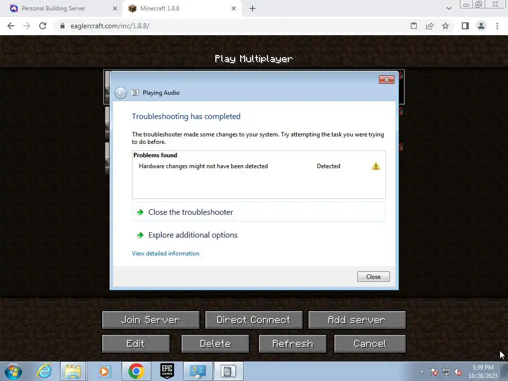Click the browser forward arrow
Image resolution: width=508 pixels, height=381 pixels.
coord(27,26)
